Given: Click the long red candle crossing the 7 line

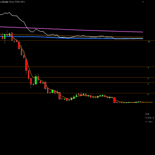Looking at the screenshot, I should pyautogui.click(x=26, y=65).
